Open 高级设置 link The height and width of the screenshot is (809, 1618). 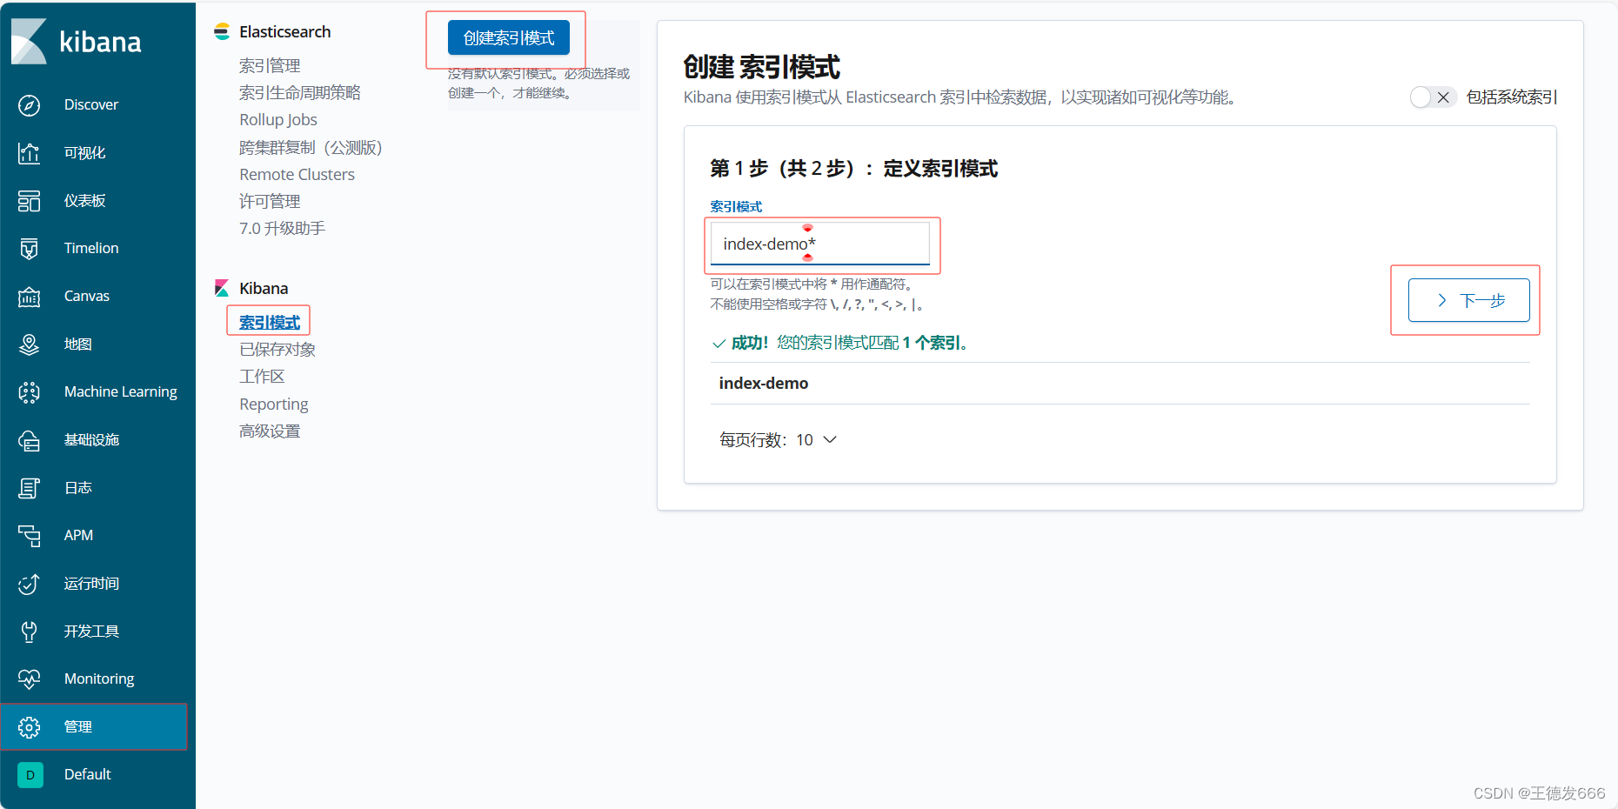pyautogui.click(x=270, y=431)
